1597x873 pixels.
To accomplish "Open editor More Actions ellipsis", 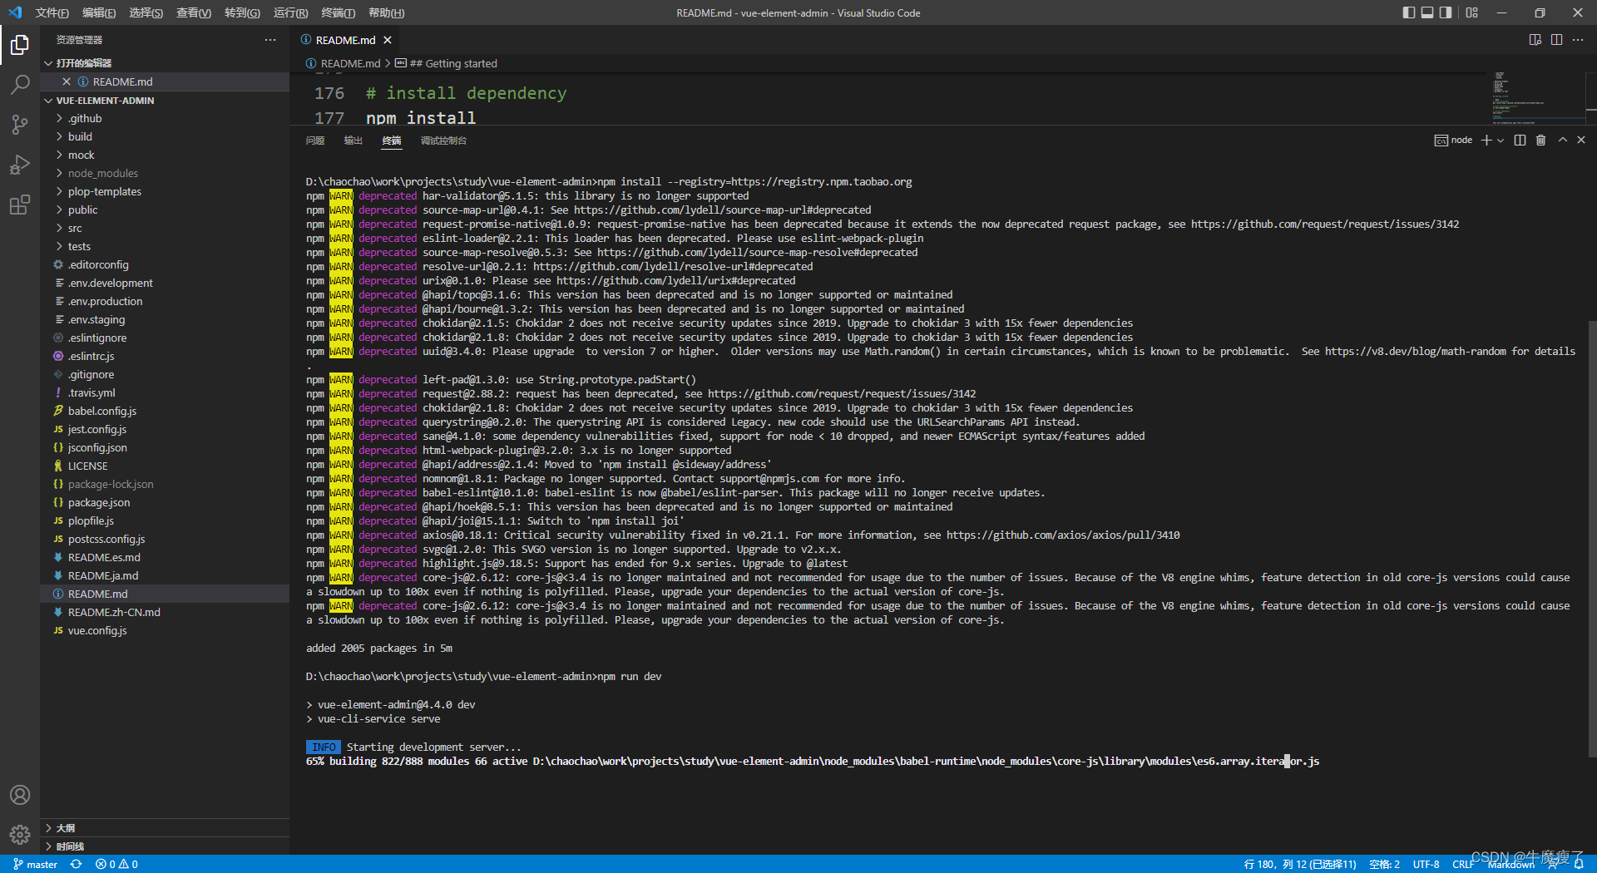I will (1578, 40).
